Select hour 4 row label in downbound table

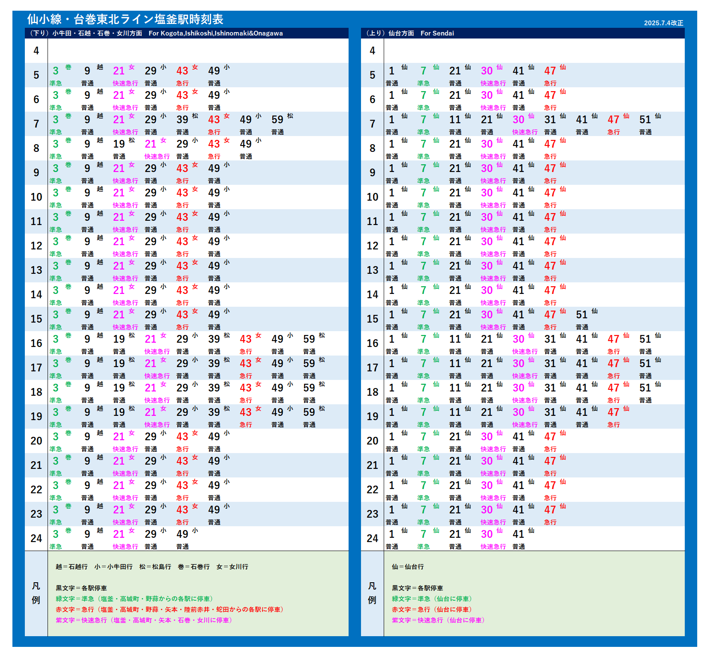click(36, 51)
